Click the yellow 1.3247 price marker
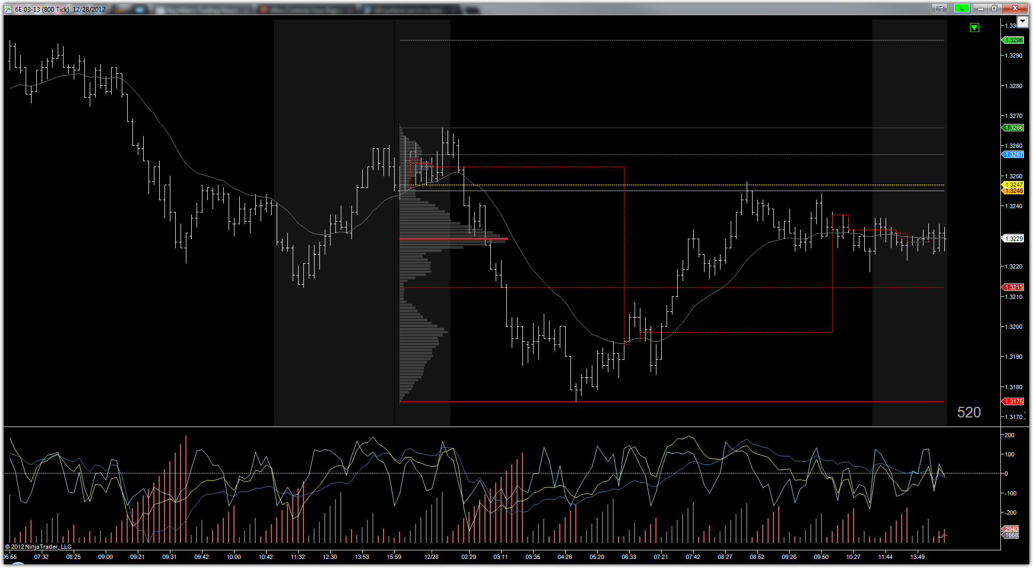This screenshot has height=568, width=1033. (1013, 185)
